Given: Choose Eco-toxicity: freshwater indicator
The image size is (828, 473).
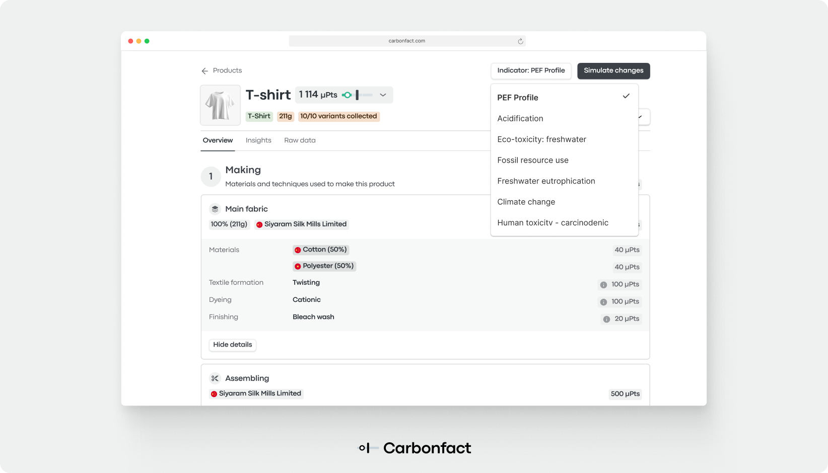Looking at the screenshot, I should [x=564, y=139].
